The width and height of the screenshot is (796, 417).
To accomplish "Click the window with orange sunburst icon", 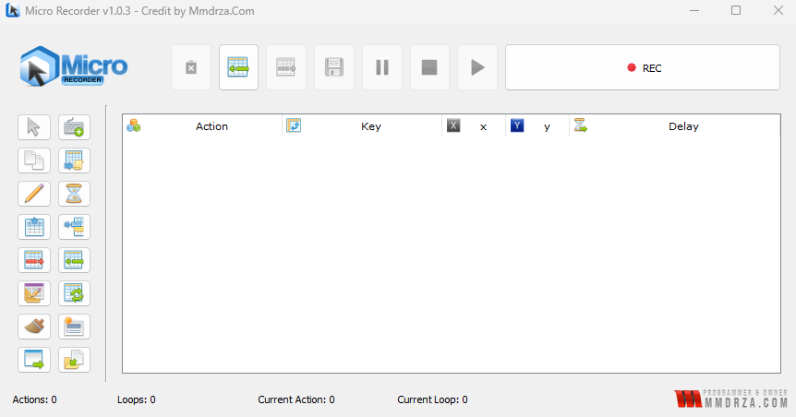I will pyautogui.click(x=74, y=327).
